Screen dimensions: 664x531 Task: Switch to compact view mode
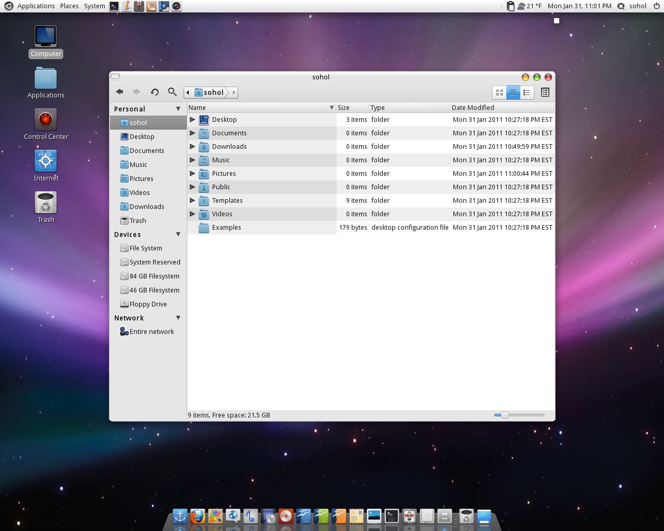[527, 92]
